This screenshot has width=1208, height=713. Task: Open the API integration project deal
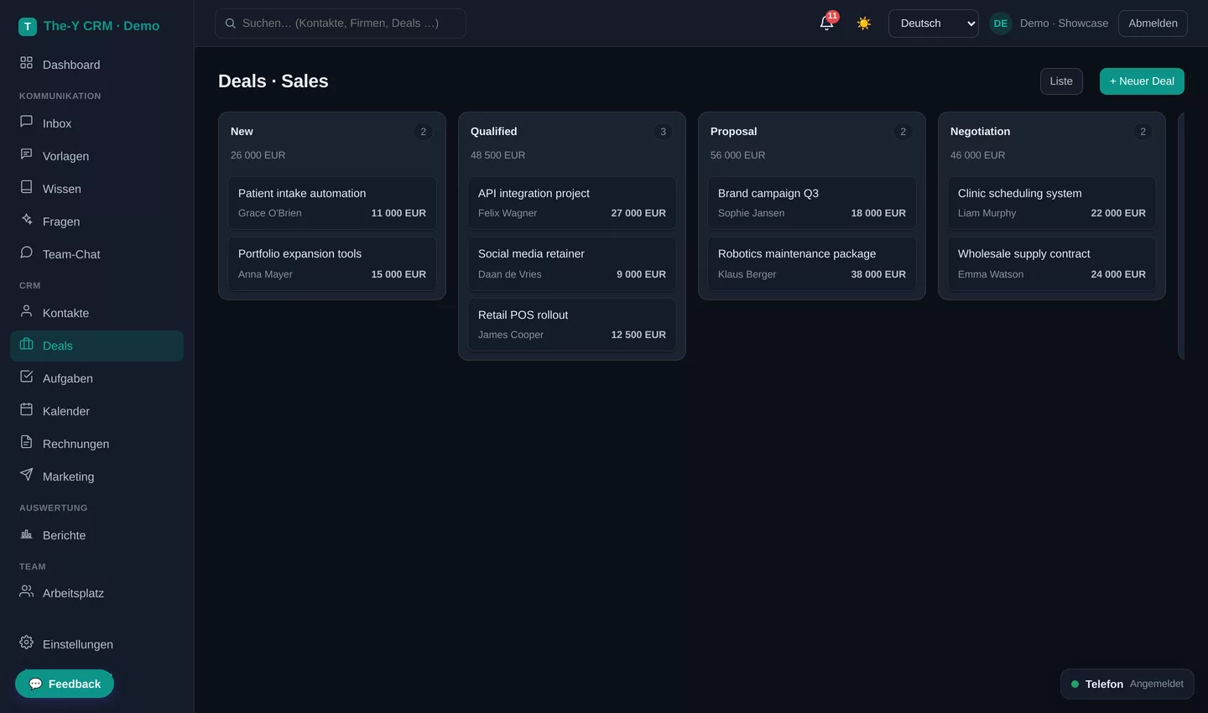pos(572,203)
